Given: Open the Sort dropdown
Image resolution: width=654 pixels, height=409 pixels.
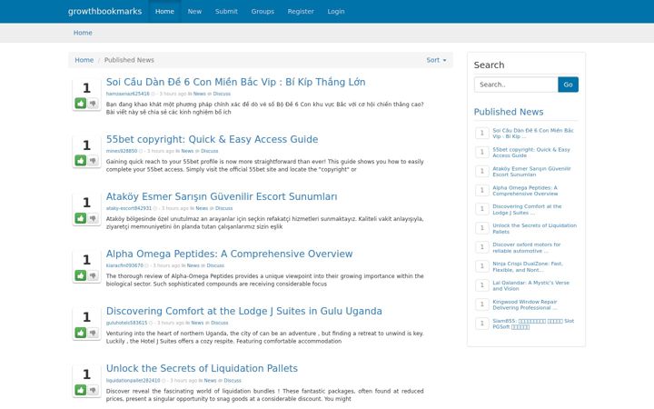Looking at the screenshot, I should coord(436,60).
